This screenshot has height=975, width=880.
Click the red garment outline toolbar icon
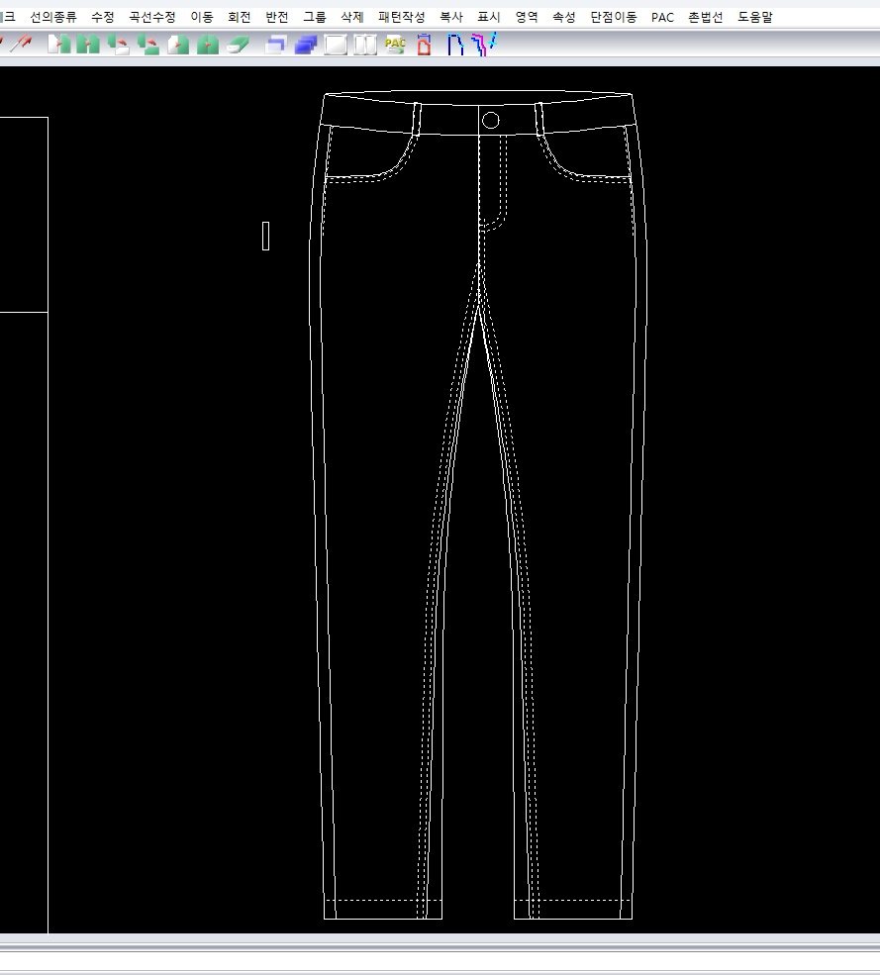[425, 45]
